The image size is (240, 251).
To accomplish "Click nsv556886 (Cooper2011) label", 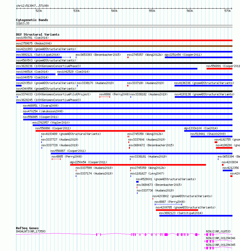I will (53, 128).
